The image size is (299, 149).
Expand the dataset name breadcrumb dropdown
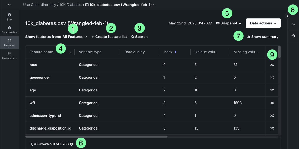[154, 5]
